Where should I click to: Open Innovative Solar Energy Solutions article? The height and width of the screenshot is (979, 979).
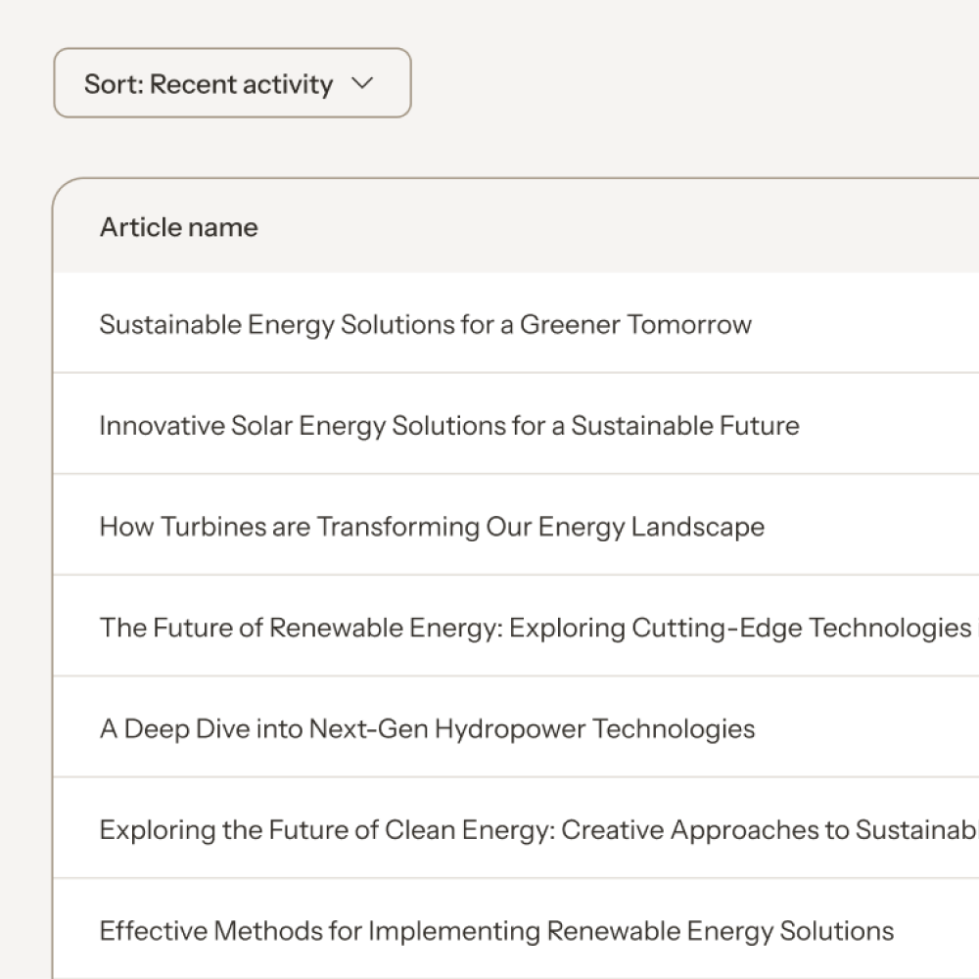(x=448, y=426)
